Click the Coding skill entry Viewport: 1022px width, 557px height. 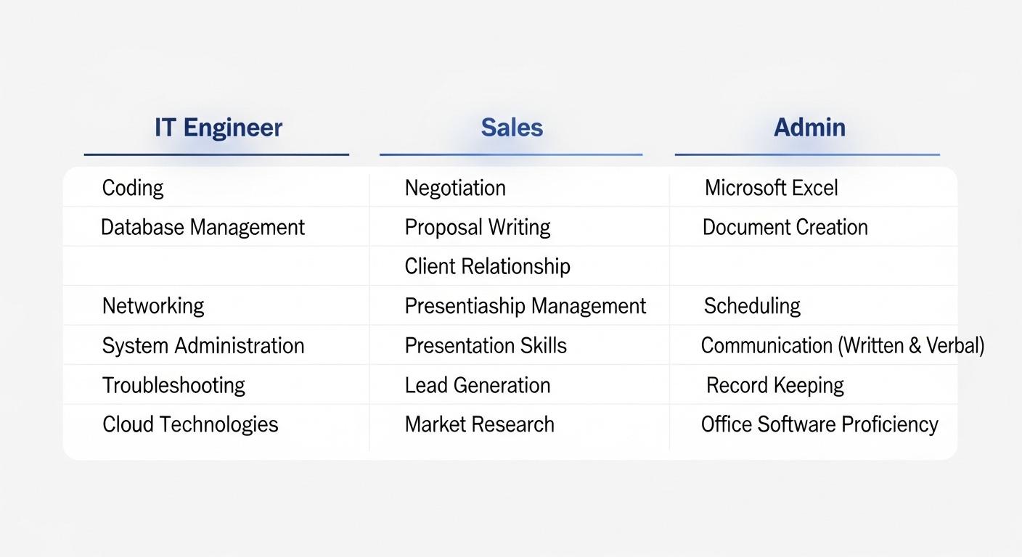click(x=133, y=188)
